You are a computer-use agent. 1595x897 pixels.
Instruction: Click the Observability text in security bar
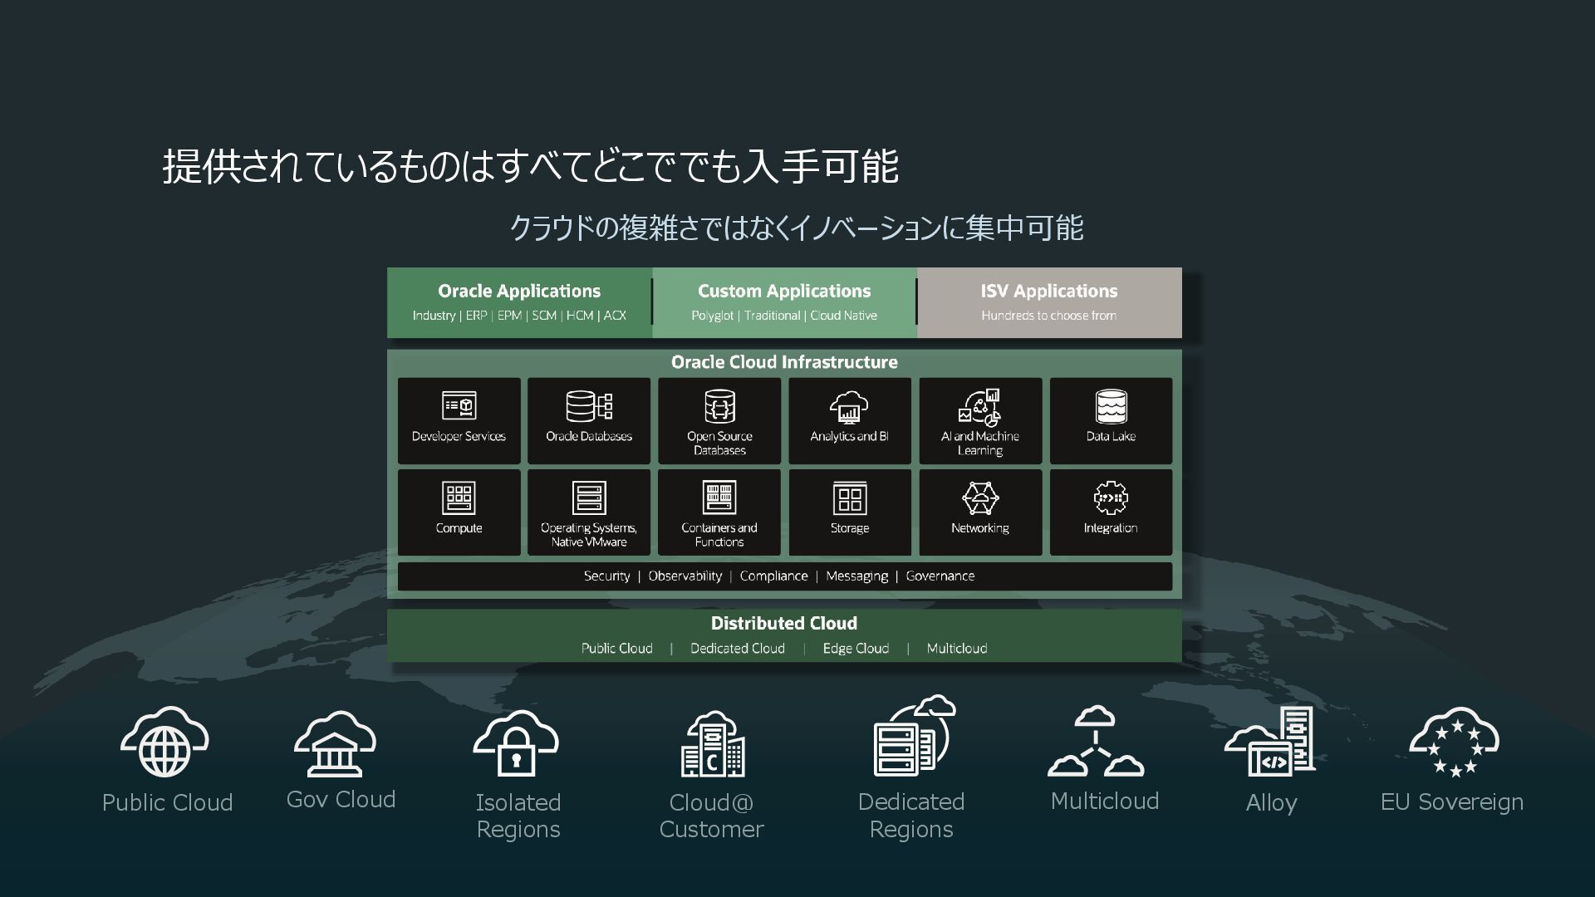[x=685, y=576]
